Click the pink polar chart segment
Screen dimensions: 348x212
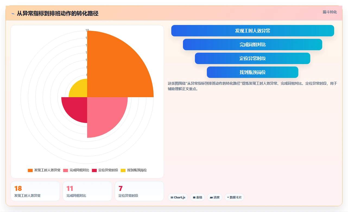click(x=105, y=114)
